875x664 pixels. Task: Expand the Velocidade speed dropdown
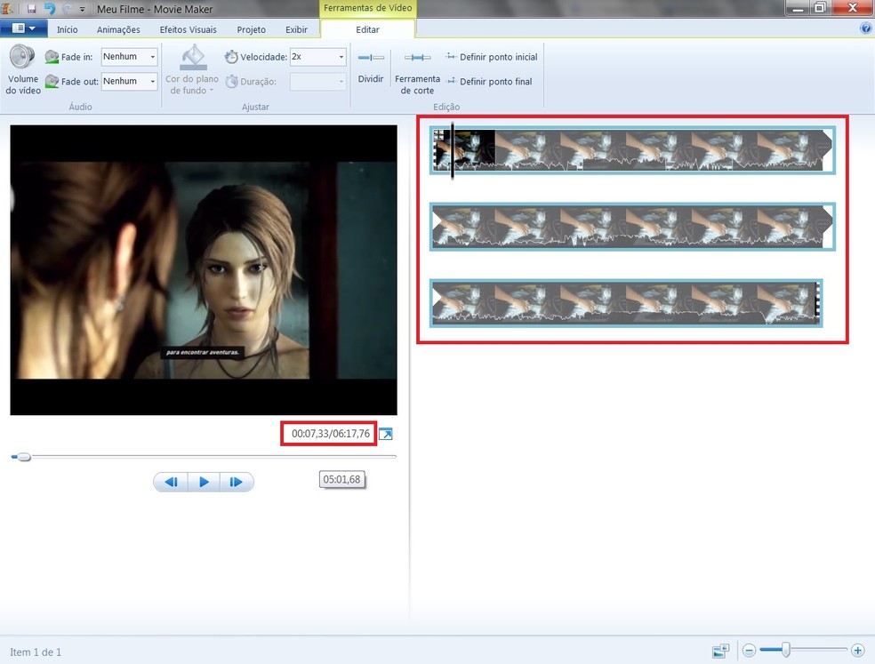[x=317, y=57]
